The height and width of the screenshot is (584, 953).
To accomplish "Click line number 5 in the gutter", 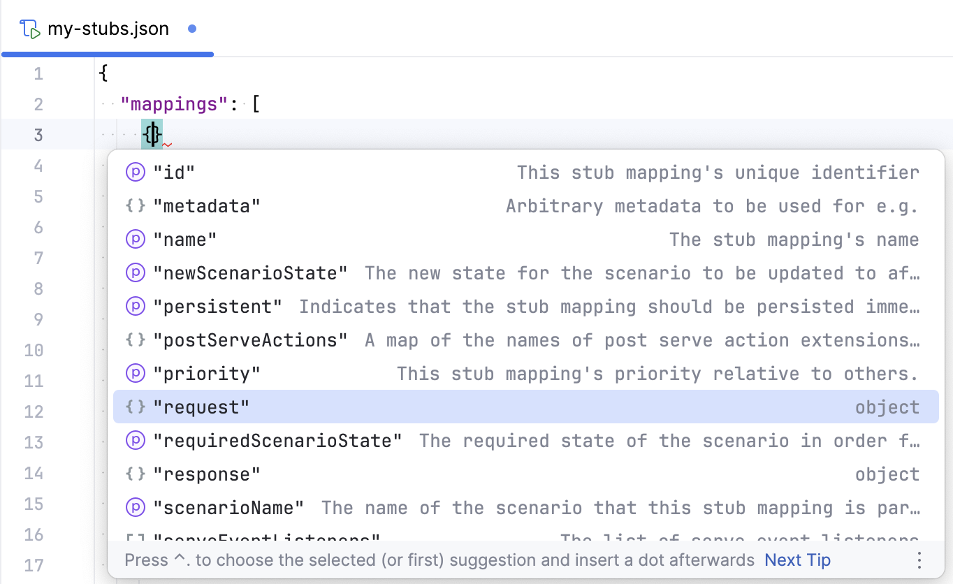I will click(38, 196).
